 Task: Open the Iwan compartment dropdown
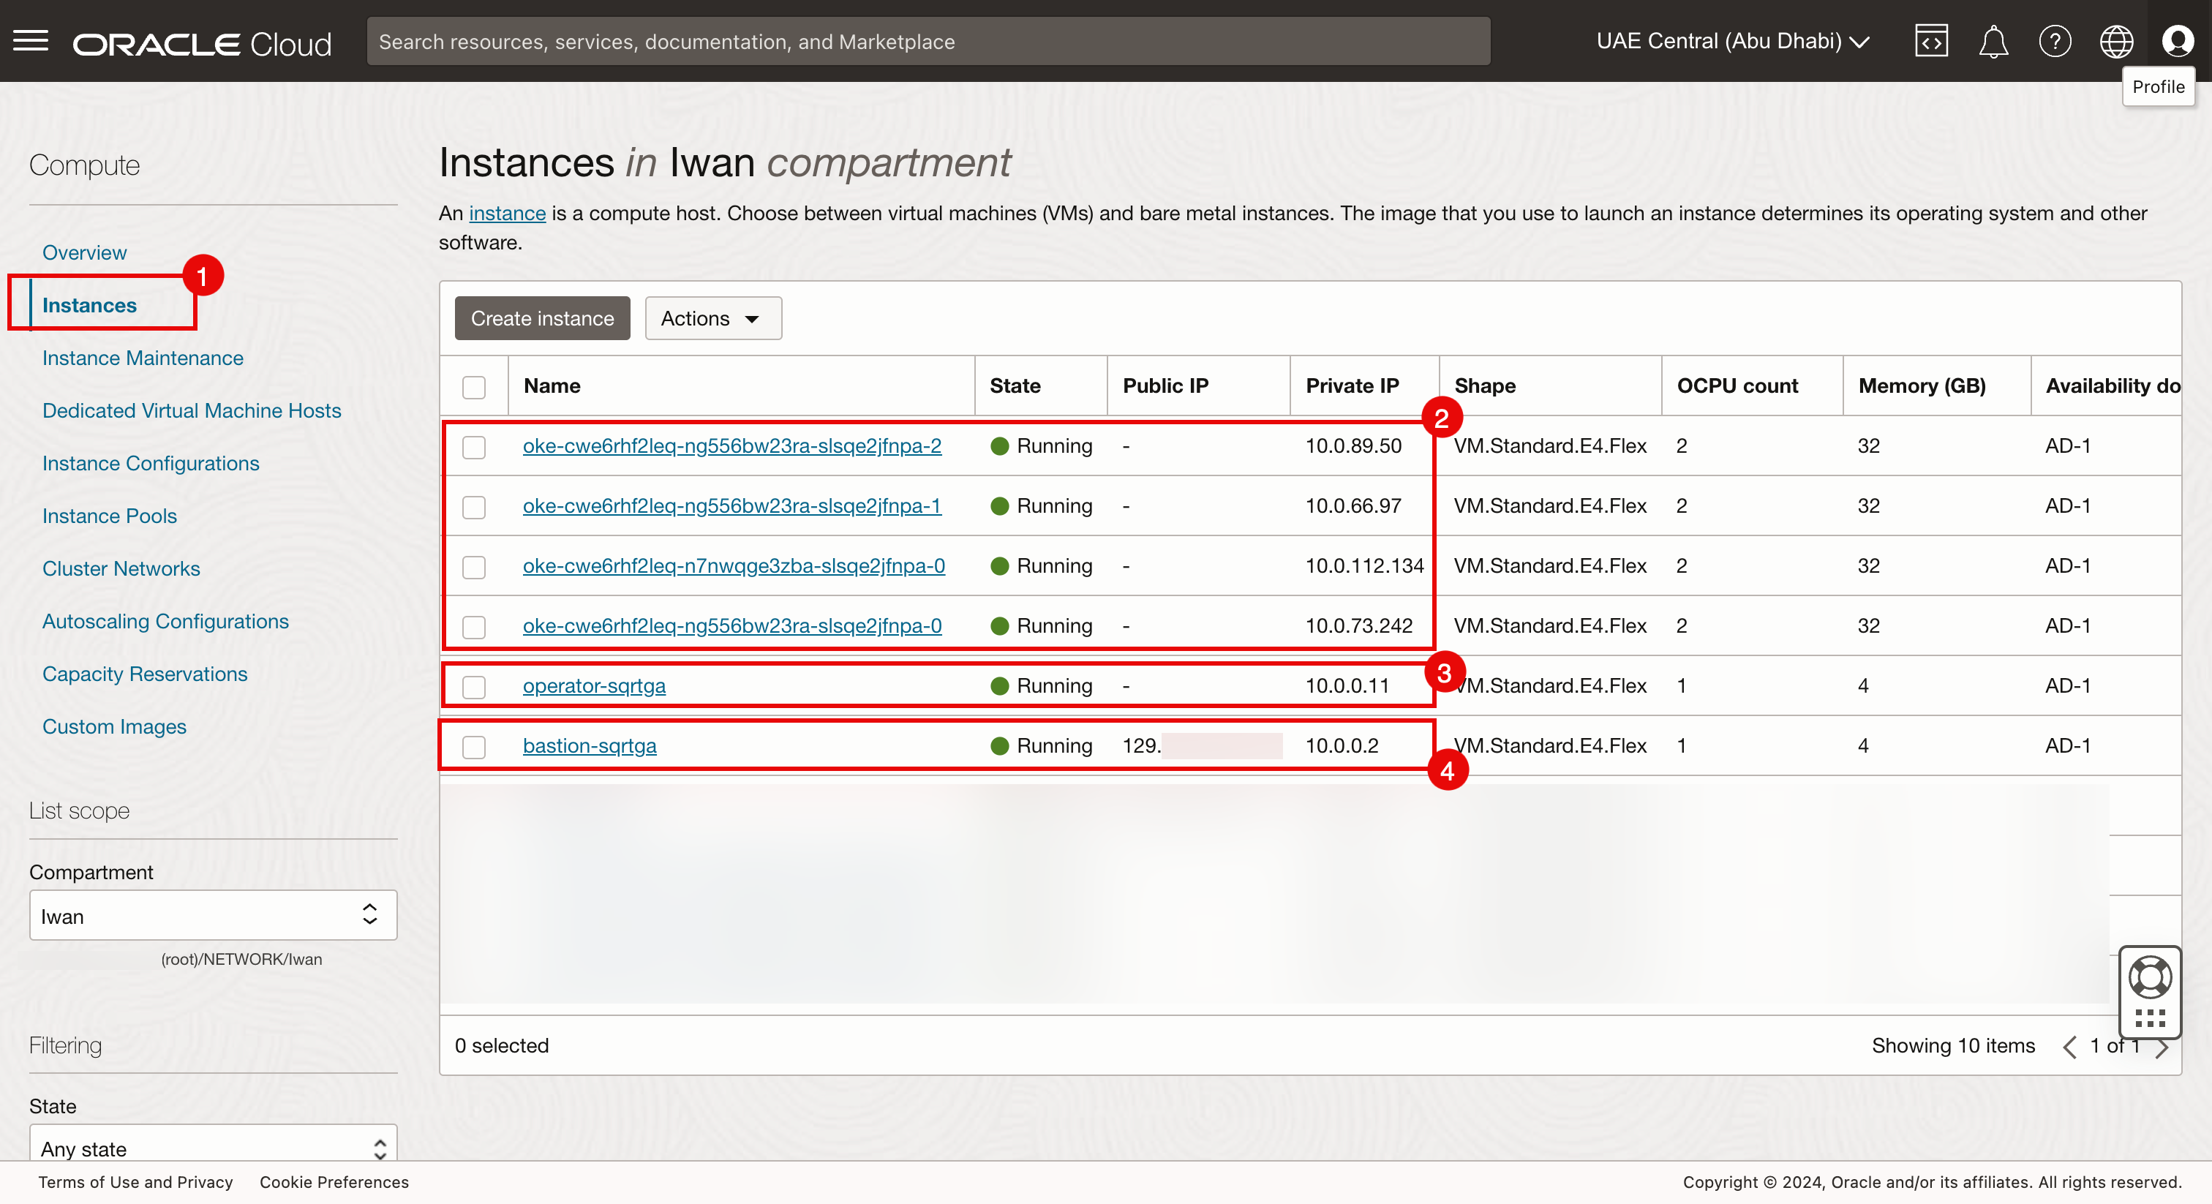click(213, 916)
